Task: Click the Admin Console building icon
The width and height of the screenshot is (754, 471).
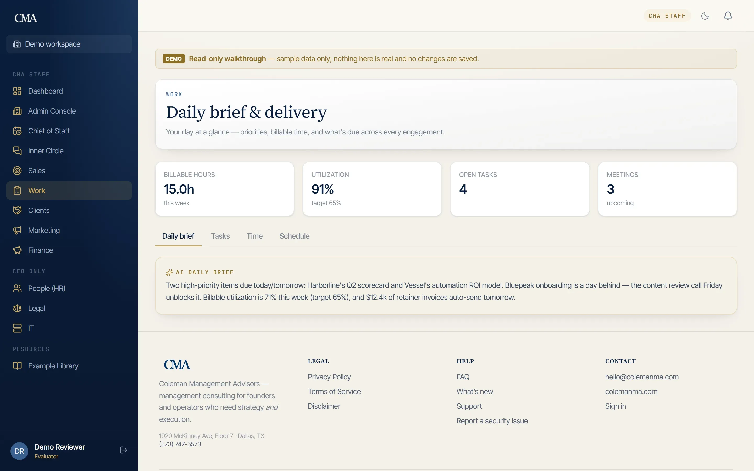Action: (x=17, y=111)
